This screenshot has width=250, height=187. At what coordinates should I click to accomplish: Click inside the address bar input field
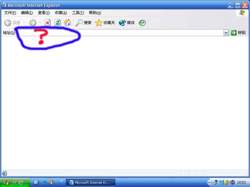120,33
